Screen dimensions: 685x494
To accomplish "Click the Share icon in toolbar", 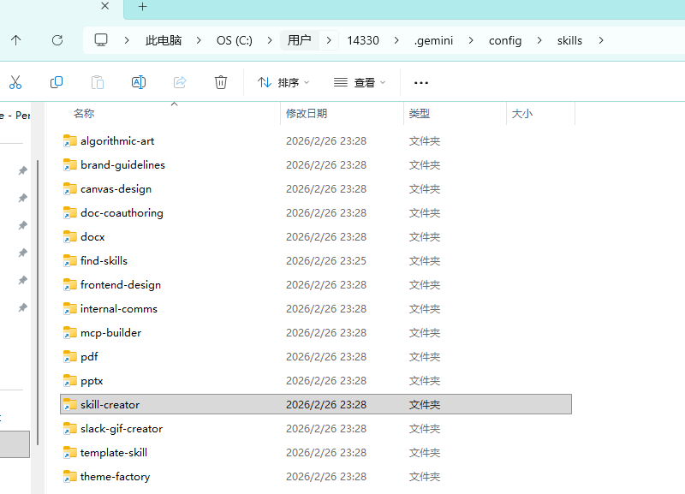I will point(180,82).
